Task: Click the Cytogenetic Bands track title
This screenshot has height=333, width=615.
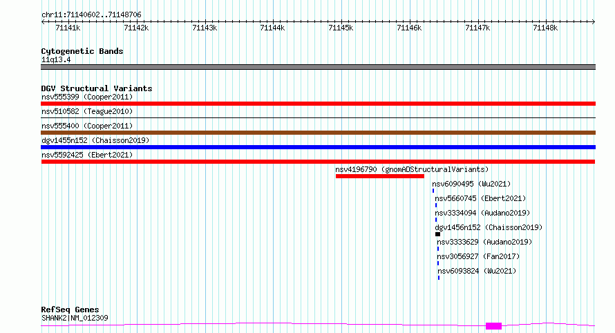Action: [82, 51]
